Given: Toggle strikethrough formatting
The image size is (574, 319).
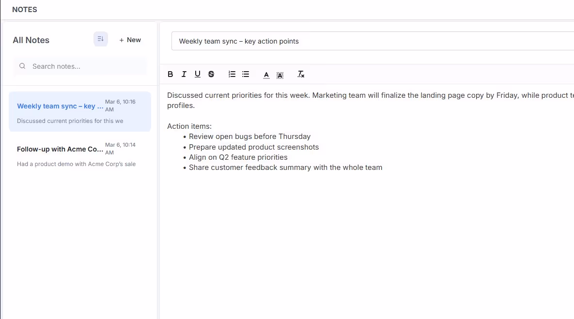Looking at the screenshot, I should point(211,74).
